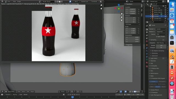Open the Object properties tab icon
Screen dimensions: 176x99
(147, 45)
